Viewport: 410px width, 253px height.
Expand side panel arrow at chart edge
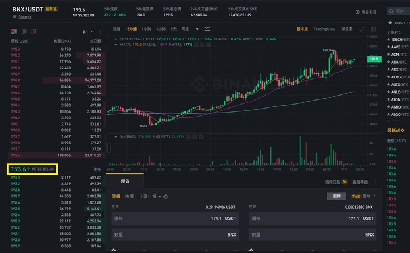click(109, 148)
